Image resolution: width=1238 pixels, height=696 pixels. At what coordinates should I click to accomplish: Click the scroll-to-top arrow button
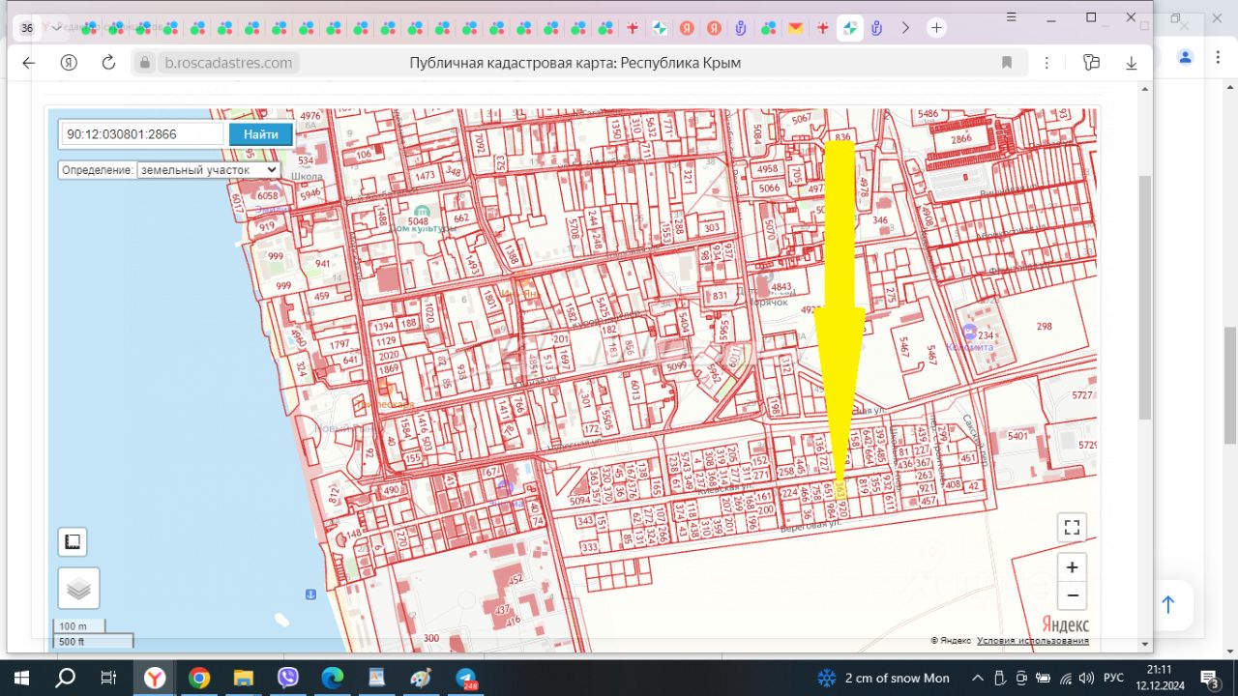[x=1167, y=605]
